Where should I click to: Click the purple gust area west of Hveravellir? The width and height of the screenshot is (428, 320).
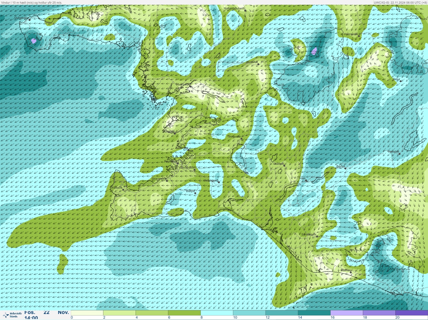pos(314,51)
